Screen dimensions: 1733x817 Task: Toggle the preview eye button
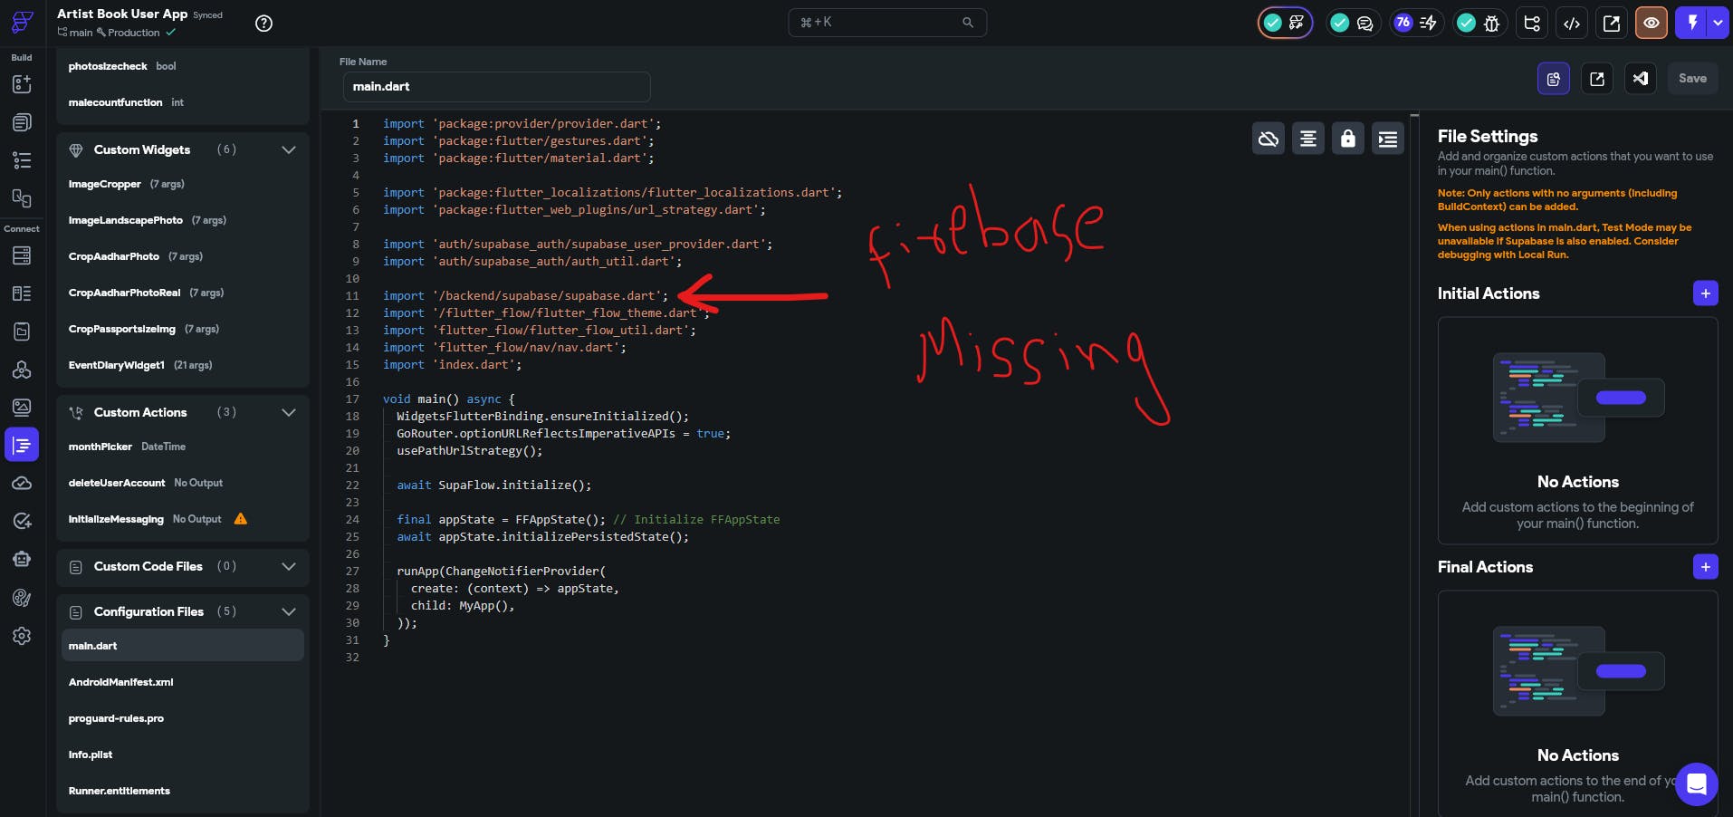(x=1651, y=24)
